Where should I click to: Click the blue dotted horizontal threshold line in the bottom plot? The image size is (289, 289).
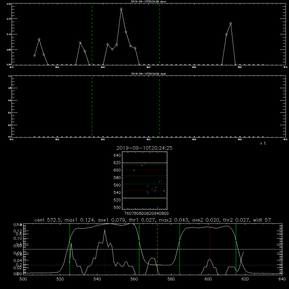[x=153, y=265]
